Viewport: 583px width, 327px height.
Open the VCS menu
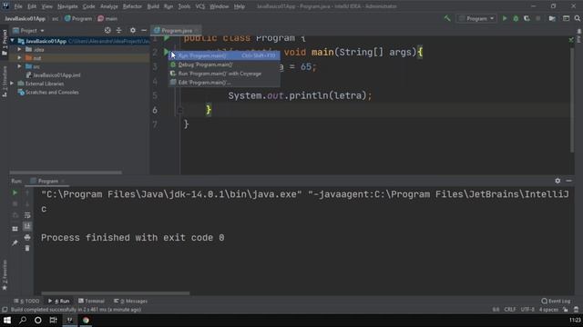tap(200, 6)
